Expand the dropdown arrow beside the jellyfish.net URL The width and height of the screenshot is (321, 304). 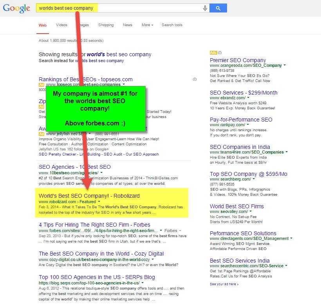90,134
